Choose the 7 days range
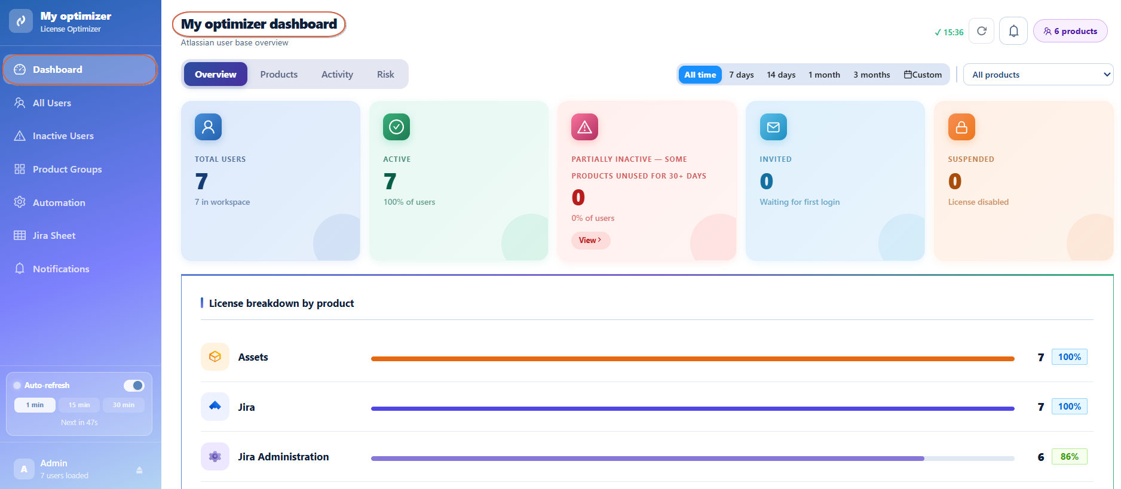The width and height of the screenshot is (1121, 489). tap(741, 75)
